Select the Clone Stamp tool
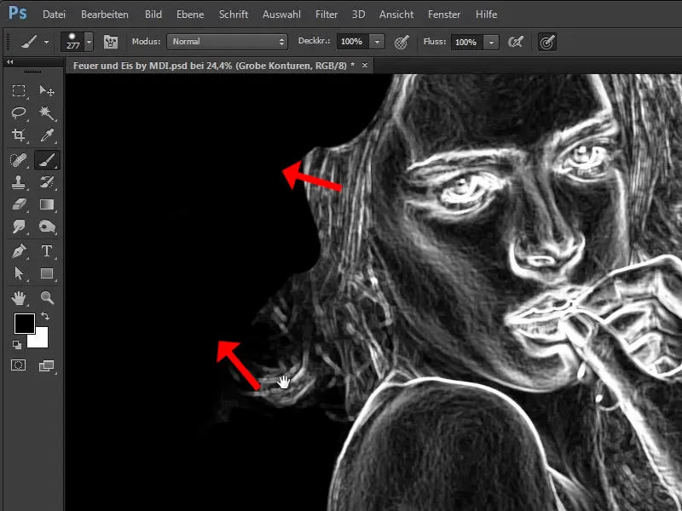Viewport: 682px width, 511px height. pyautogui.click(x=18, y=182)
